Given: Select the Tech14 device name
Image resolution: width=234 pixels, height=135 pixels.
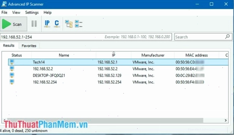Looking at the screenshot, I should pyautogui.click(x=39, y=62).
